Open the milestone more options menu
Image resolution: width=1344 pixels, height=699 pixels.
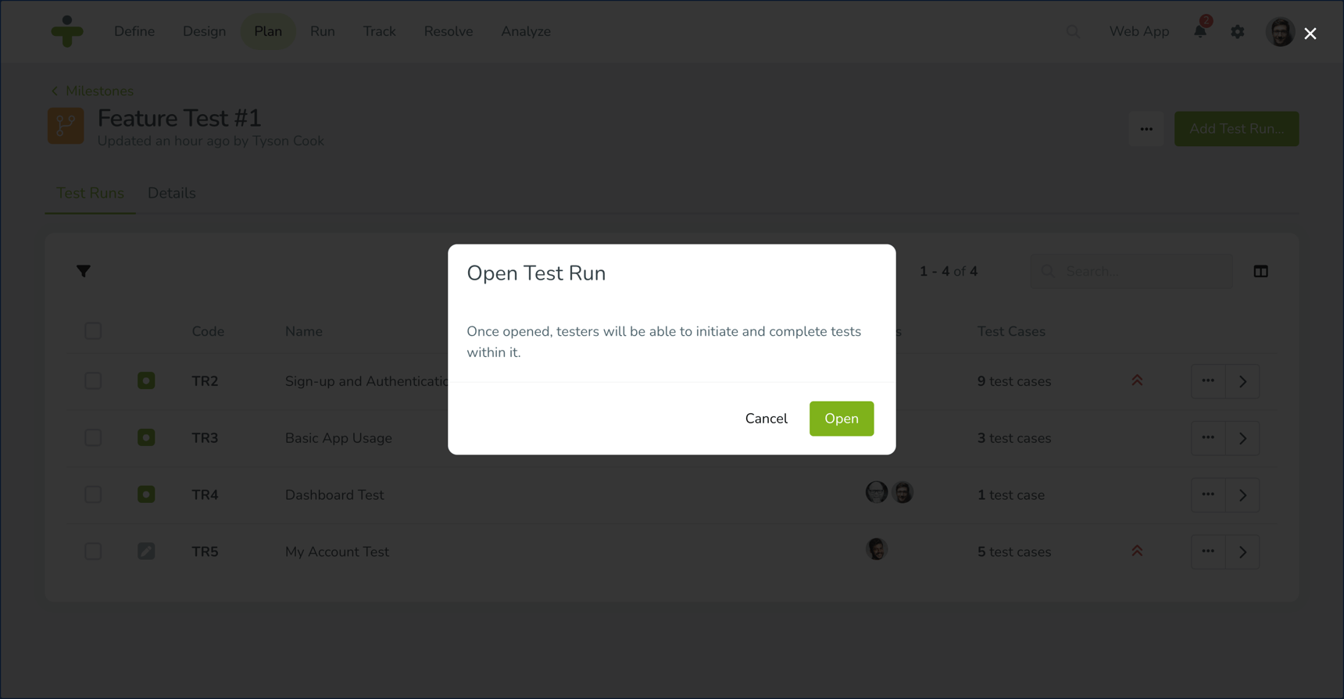tap(1146, 129)
